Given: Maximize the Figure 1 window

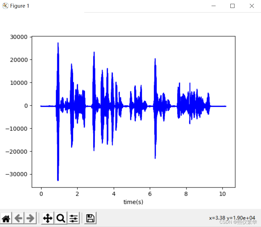Looking at the screenshot, I should pyautogui.click(x=232, y=6).
